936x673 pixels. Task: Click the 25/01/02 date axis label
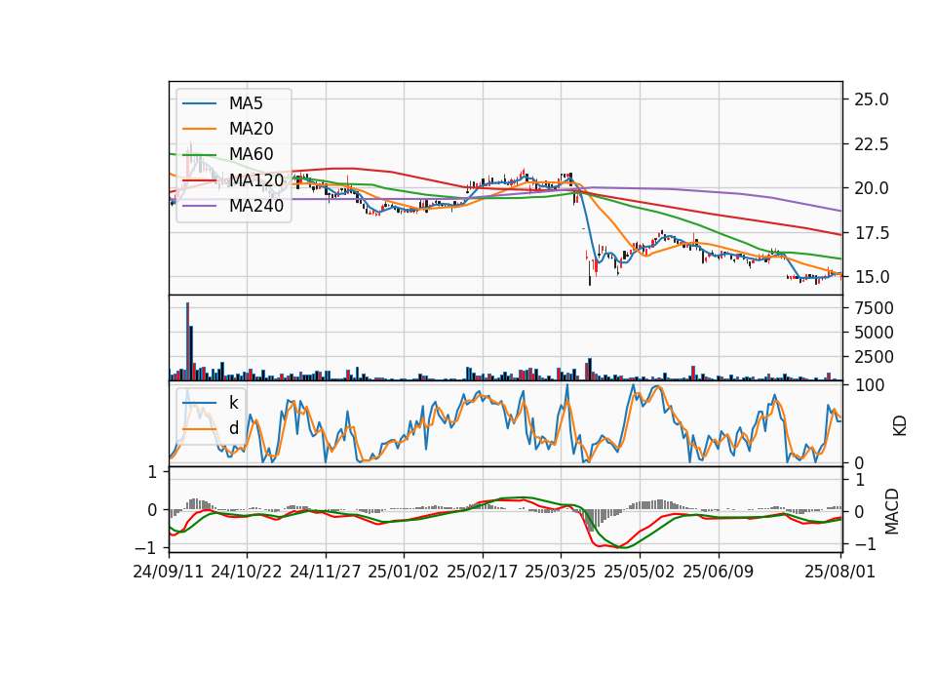(404, 572)
